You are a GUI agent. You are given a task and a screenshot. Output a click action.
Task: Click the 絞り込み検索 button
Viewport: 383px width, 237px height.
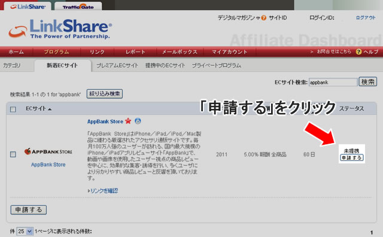[105, 94]
